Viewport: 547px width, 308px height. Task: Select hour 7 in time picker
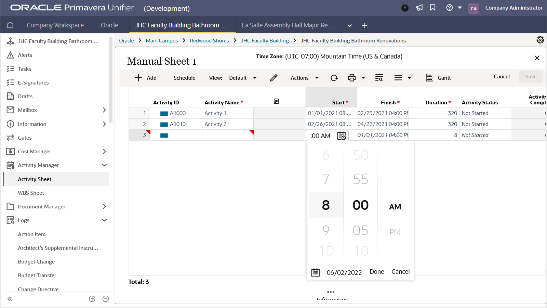326,179
